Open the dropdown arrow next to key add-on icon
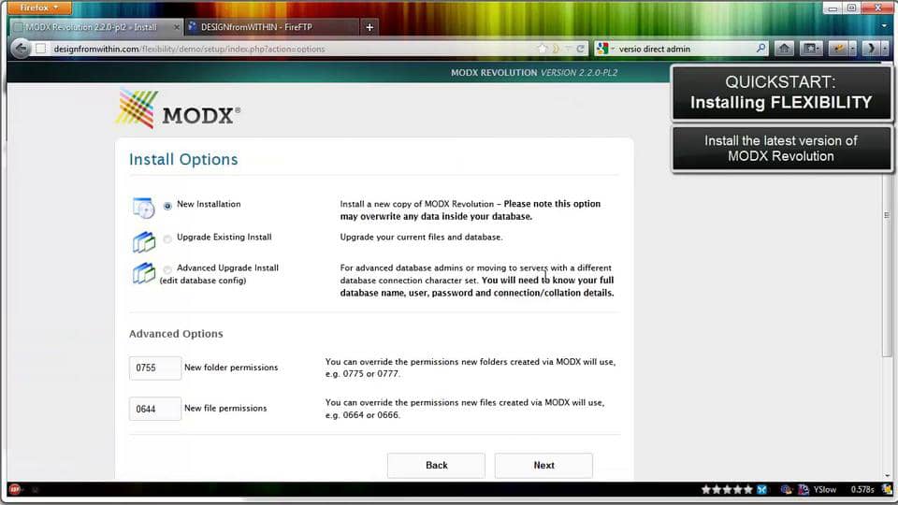Viewport: 898px width, 505px height. point(852,49)
